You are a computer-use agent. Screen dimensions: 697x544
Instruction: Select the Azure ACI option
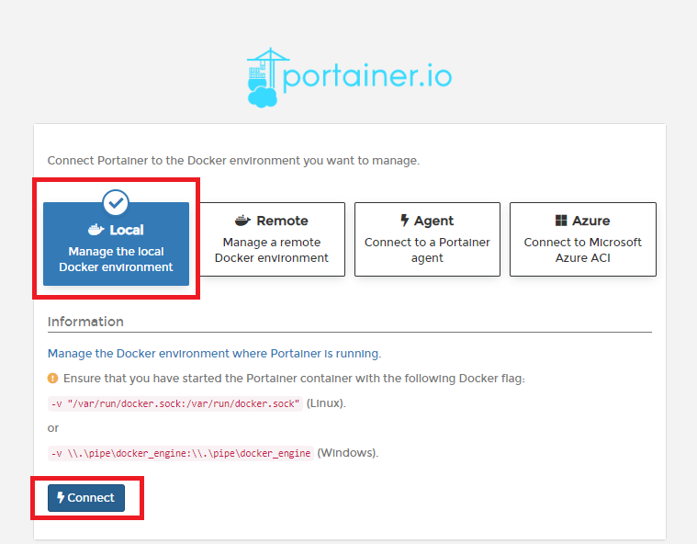point(583,239)
